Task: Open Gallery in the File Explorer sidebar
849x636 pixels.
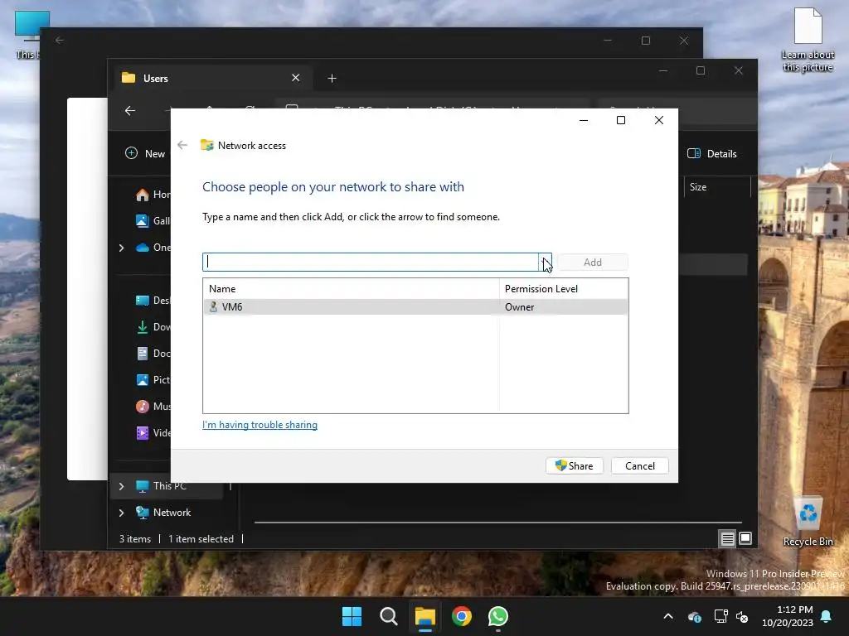Action: point(153,220)
